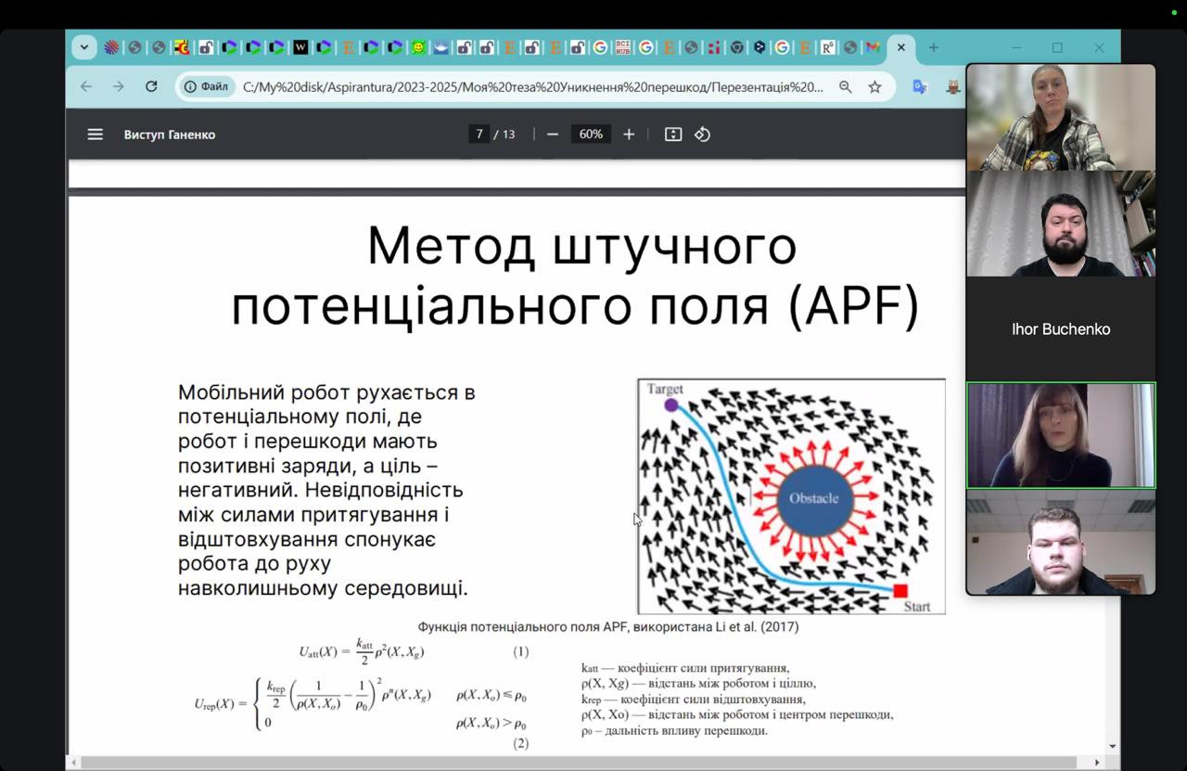The height and width of the screenshot is (771, 1187).
Task: Click the scroll-left arrow at the bottom
Action: pos(73,763)
